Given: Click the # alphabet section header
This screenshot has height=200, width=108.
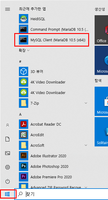Looking at the screenshot, I should point(20,61).
